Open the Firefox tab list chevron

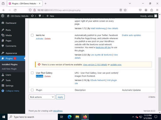point(130,3)
